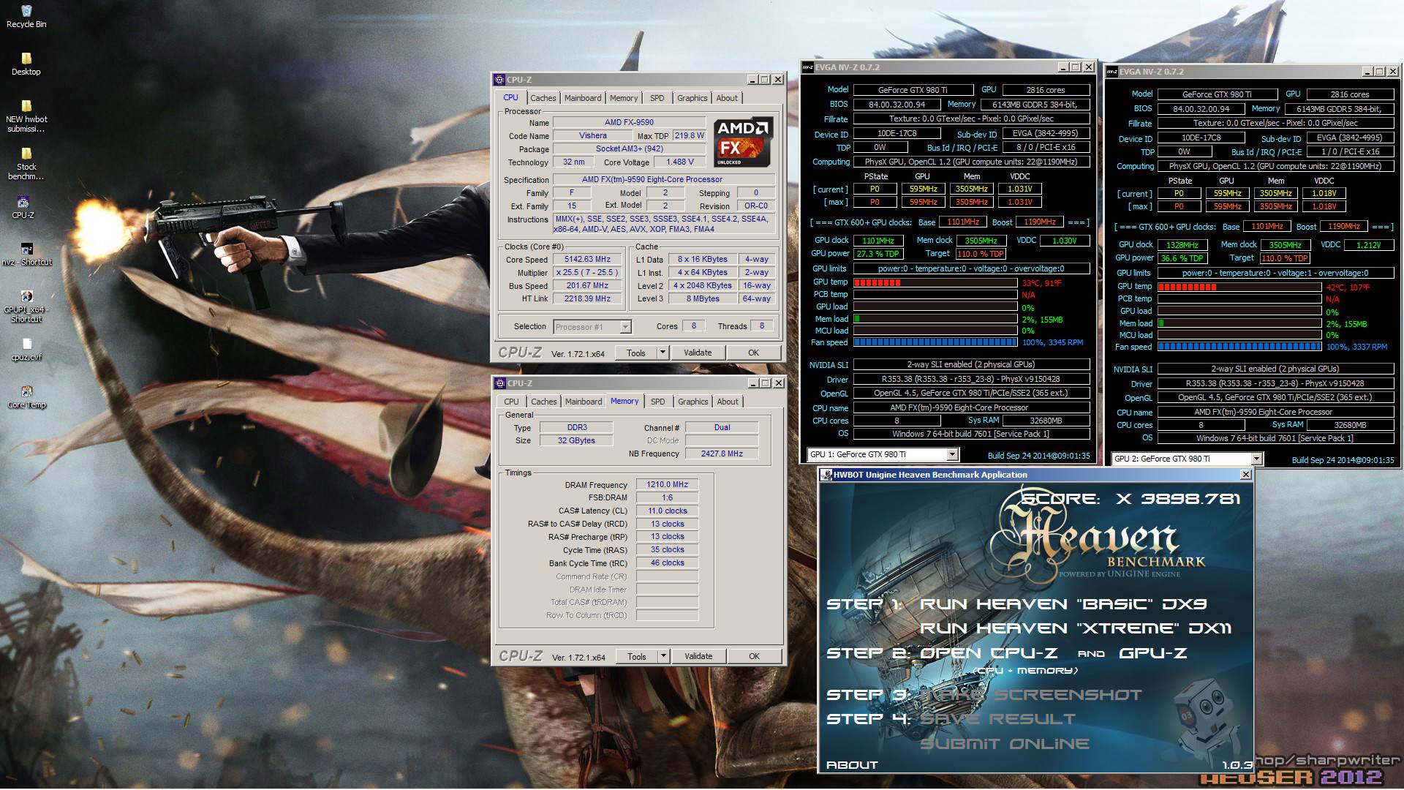The image size is (1404, 790).
Task: Click GPU temp bar in GPU 2 NV-Z window
Action: click(x=1239, y=287)
